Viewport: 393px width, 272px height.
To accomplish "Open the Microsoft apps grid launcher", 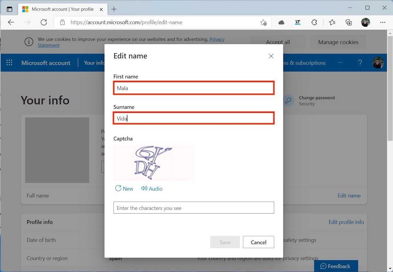I will (x=9, y=63).
